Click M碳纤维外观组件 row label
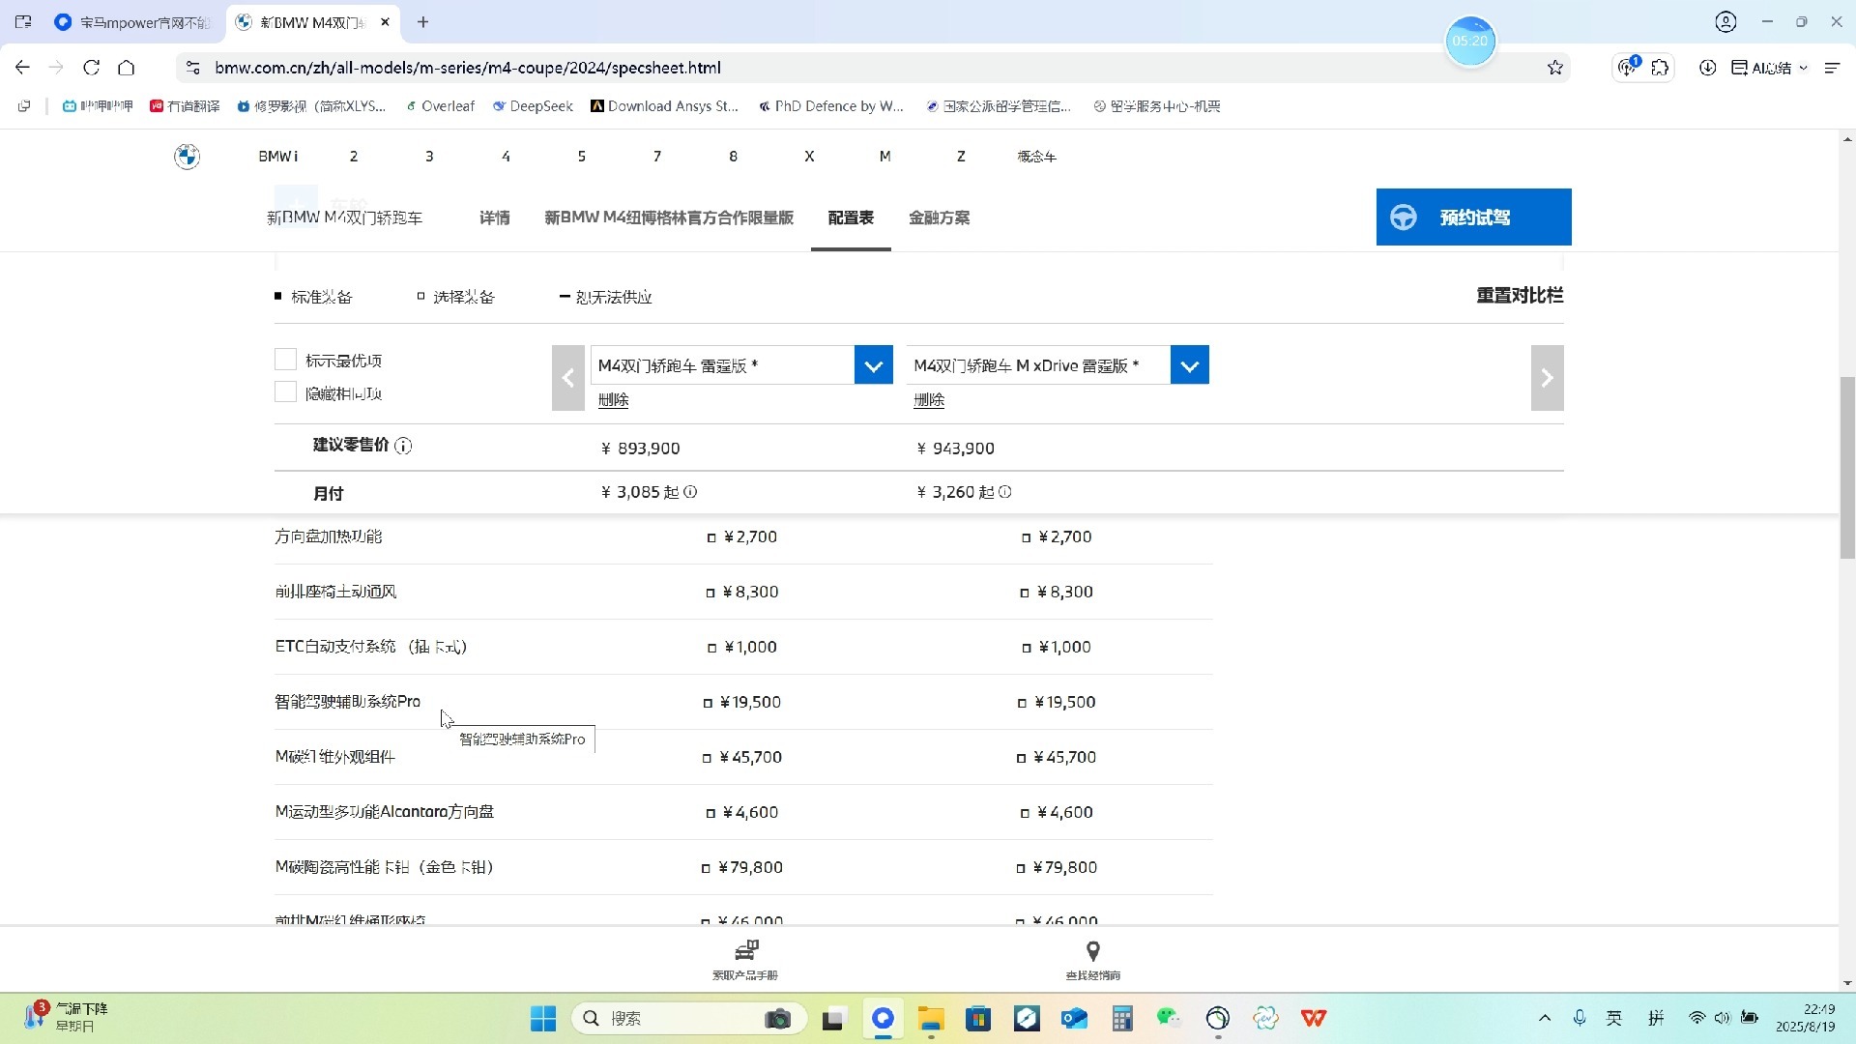 tap(335, 757)
